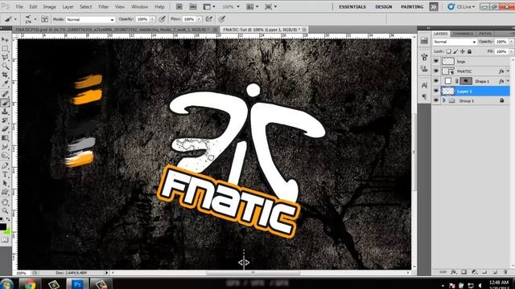Select the Brush tool in toolbox

5,103
